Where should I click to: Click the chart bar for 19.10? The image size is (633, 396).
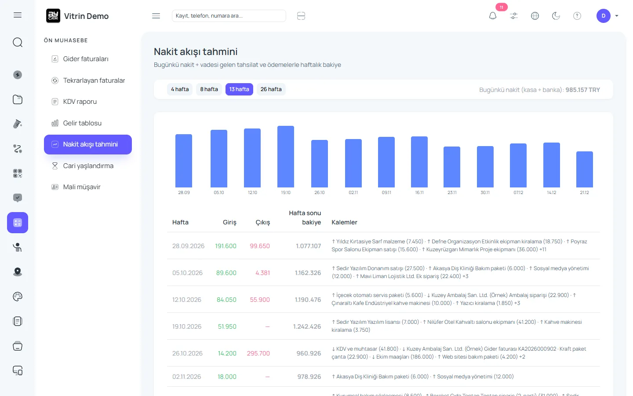click(286, 157)
